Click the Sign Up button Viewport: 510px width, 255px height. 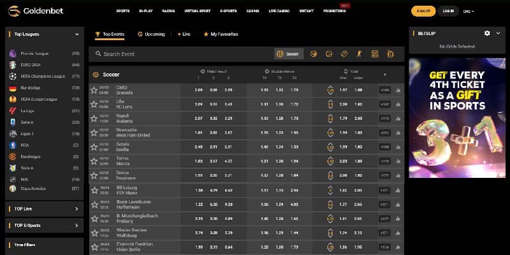[423, 11]
